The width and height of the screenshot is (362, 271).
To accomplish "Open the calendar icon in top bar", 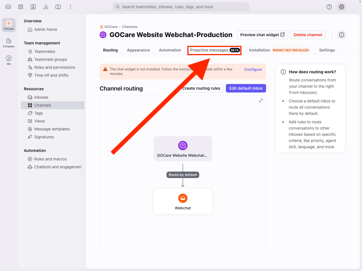I will [x=21, y=7].
